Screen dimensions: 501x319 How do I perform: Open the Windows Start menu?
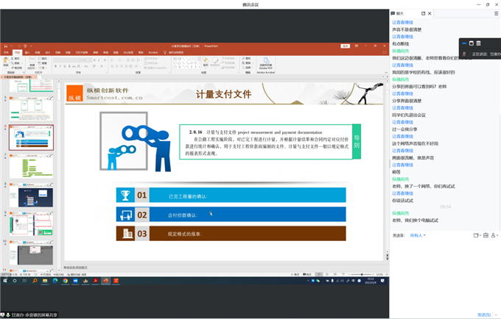[x=5, y=281]
